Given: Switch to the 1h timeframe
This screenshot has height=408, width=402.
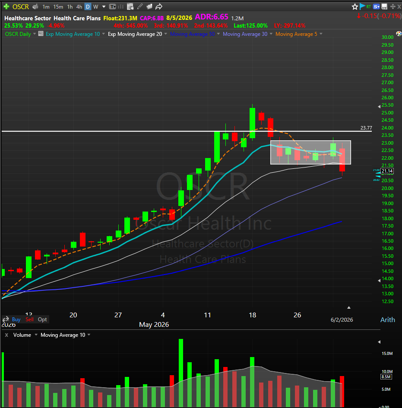Looking at the screenshot, I should (x=70, y=7).
